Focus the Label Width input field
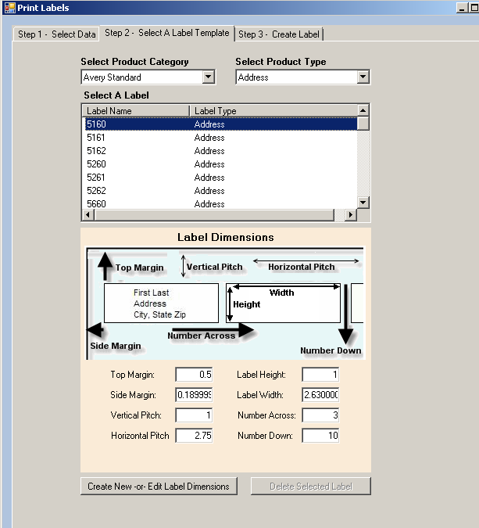 (x=320, y=395)
